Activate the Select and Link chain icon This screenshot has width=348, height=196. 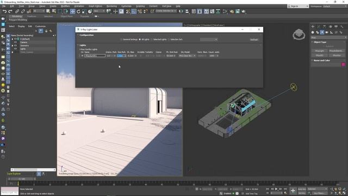coord(17,11)
